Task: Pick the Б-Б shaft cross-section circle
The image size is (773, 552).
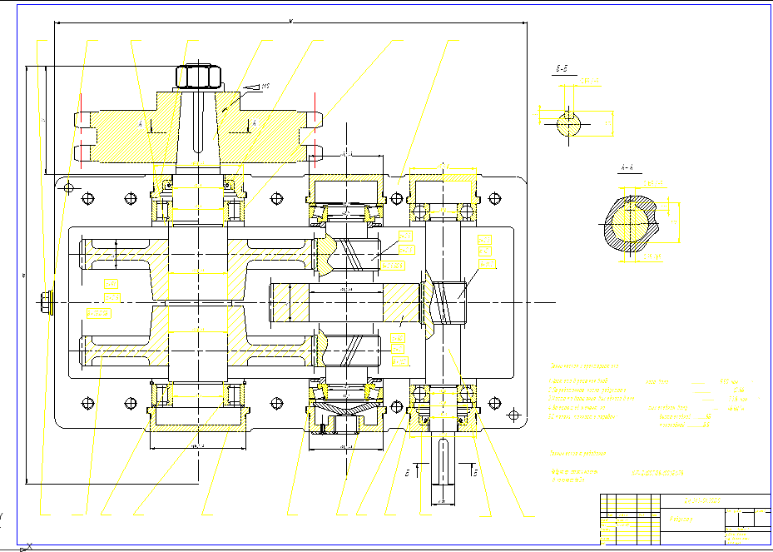Action: [569, 124]
